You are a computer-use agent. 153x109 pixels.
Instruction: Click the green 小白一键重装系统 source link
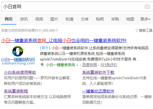(60, 65)
